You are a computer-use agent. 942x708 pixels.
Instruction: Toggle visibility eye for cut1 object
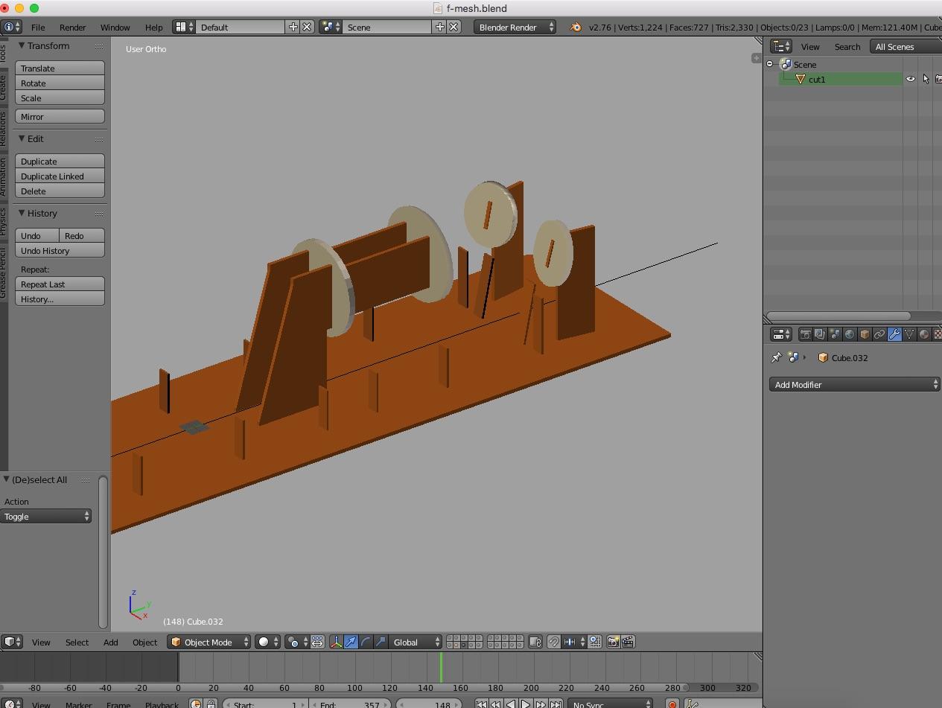click(910, 79)
